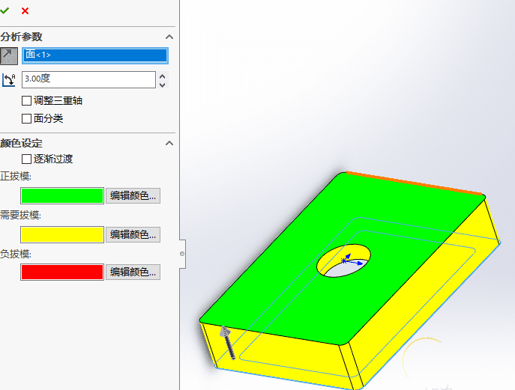This screenshot has width=515, height=390.
Task: Select the blue triad origin in the hole
Action: (344, 261)
